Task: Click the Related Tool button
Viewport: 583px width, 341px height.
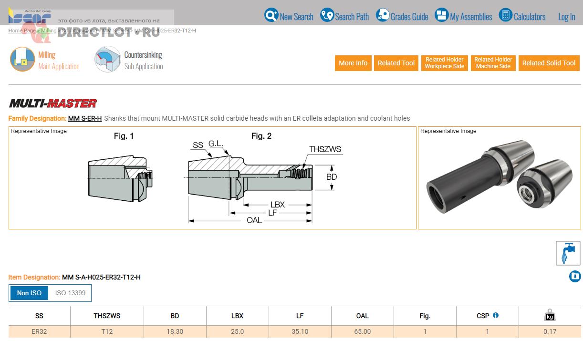Action: point(396,63)
